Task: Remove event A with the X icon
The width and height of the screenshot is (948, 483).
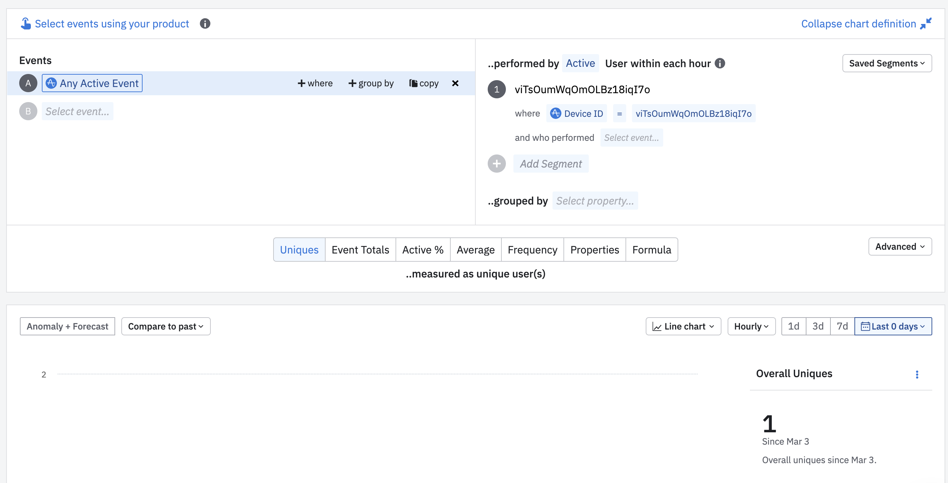Action: [455, 83]
